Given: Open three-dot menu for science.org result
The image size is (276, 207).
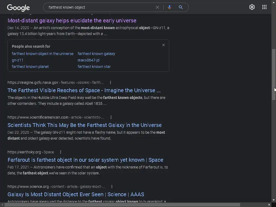Looking at the screenshot, I should [112, 187].
